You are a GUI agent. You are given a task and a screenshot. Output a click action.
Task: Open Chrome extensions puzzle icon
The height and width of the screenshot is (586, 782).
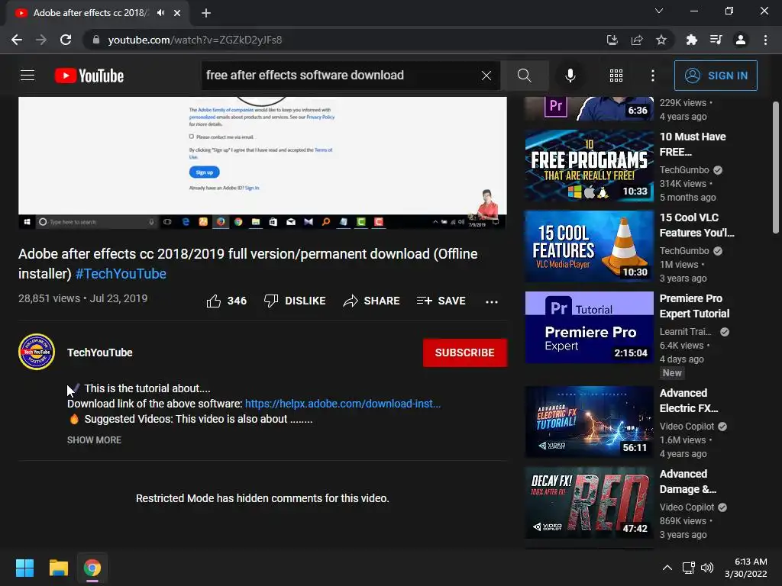click(691, 40)
